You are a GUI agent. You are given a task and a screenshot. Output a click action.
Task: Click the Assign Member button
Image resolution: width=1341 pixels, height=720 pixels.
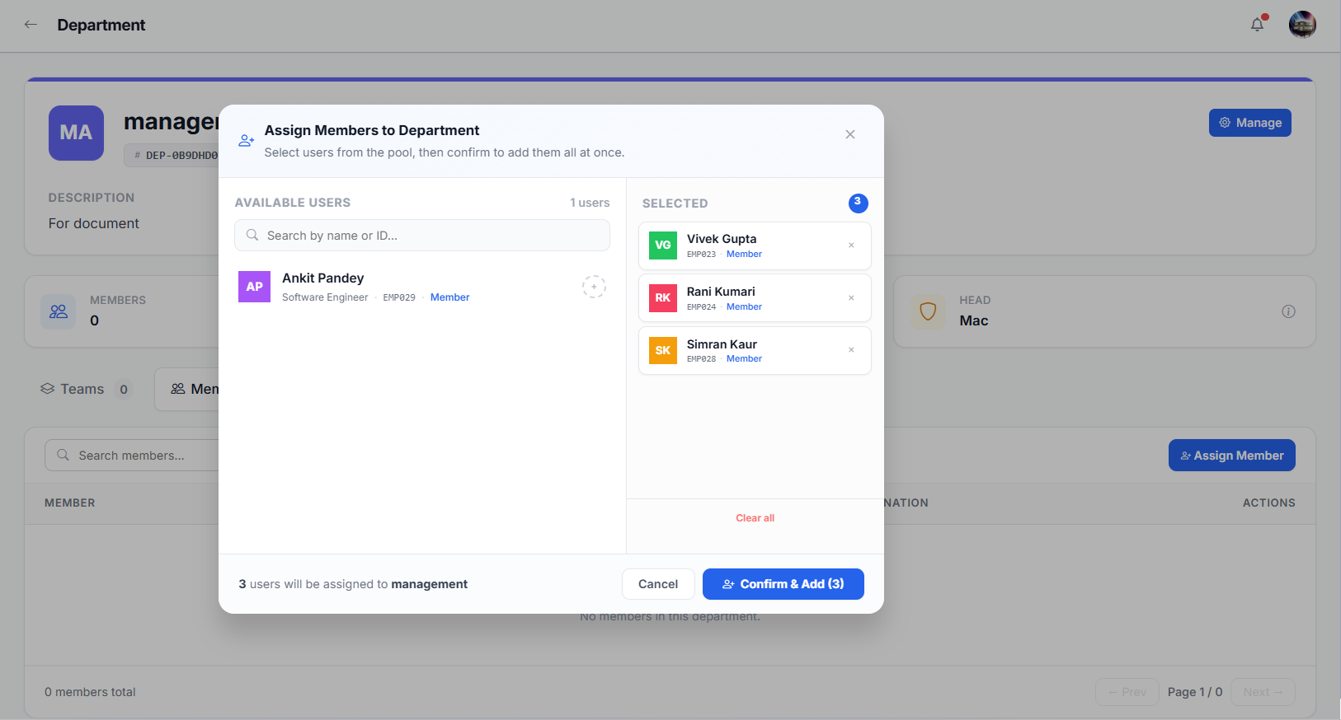tap(1232, 456)
